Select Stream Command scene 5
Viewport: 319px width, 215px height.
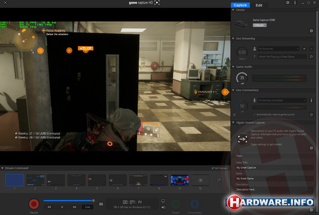pyautogui.click(x=97, y=180)
